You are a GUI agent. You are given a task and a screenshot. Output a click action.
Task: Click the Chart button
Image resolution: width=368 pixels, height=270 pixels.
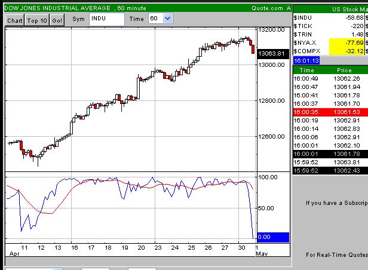[15, 20]
